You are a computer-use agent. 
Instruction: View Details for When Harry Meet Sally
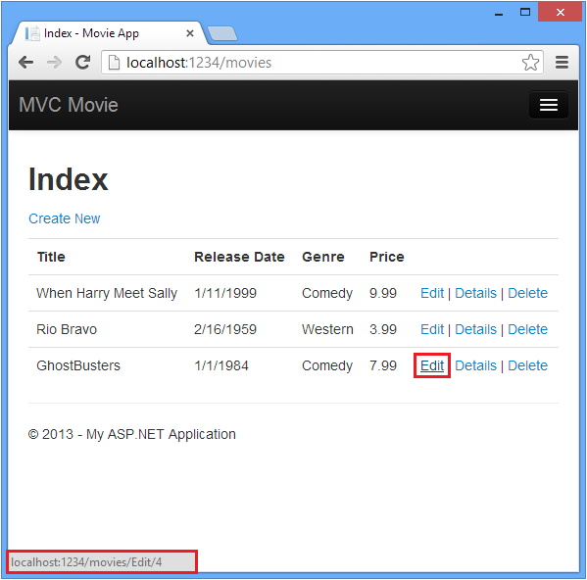475,293
